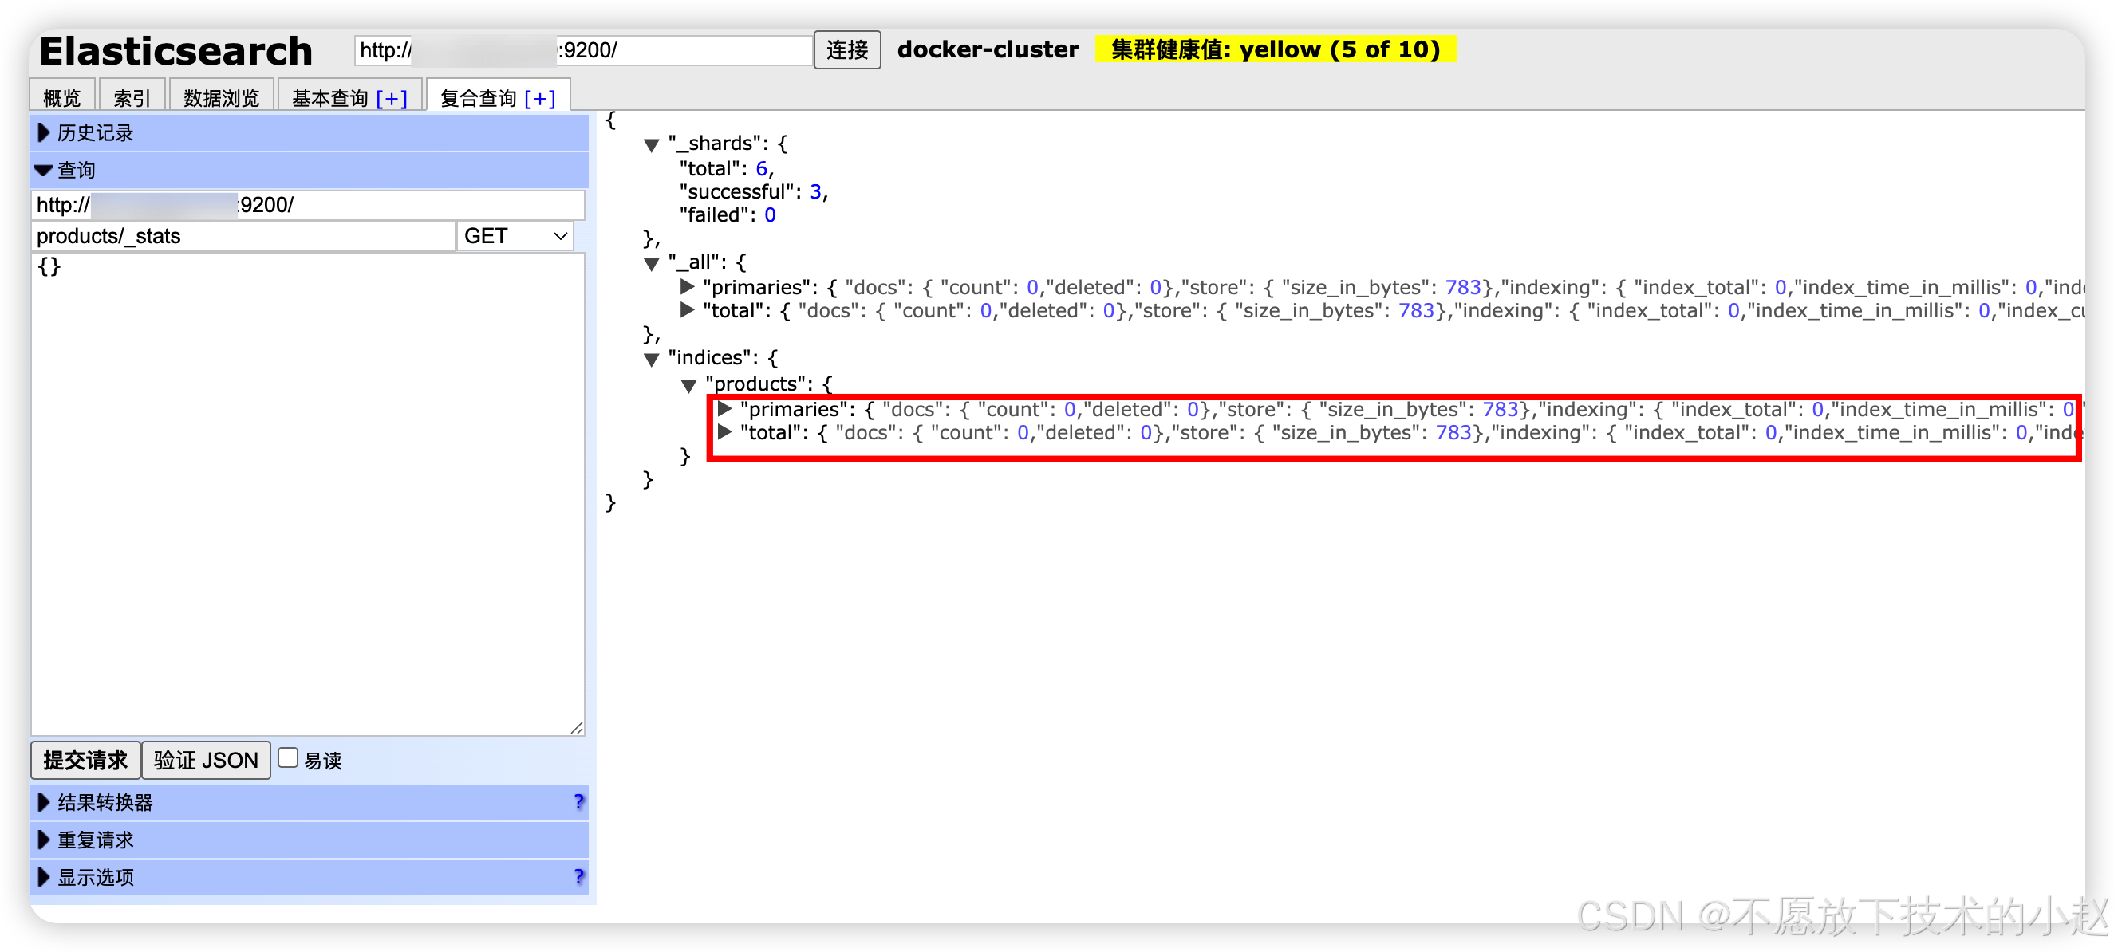Click the help icon beside 结果转换器

578,801
